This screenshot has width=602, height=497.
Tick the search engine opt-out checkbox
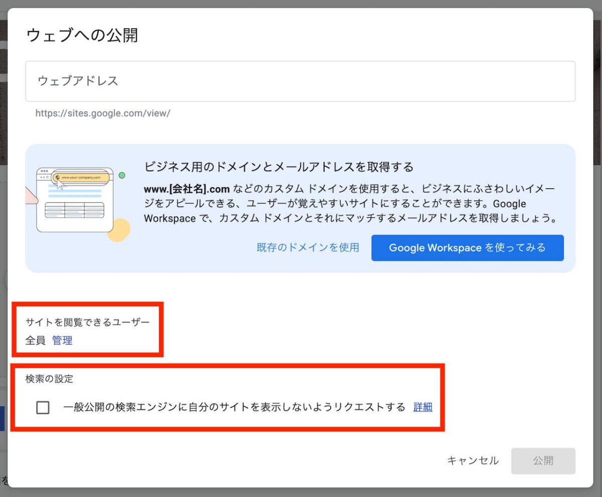pos(43,408)
